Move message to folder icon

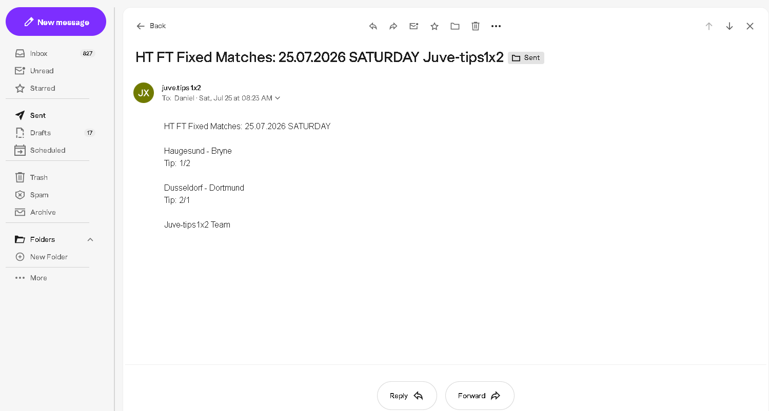[x=455, y=26]
